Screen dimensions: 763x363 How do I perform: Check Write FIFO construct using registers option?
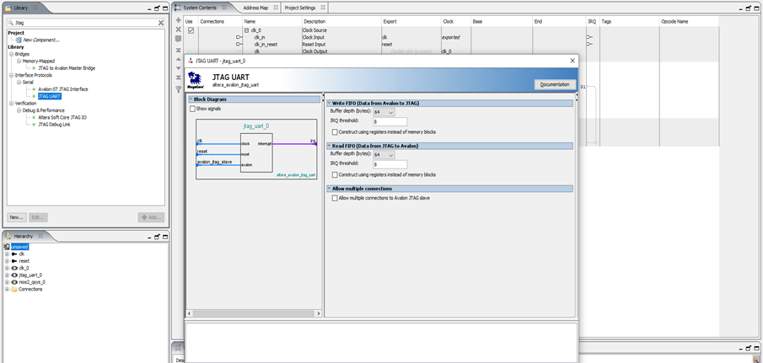(x=335, y=131)
